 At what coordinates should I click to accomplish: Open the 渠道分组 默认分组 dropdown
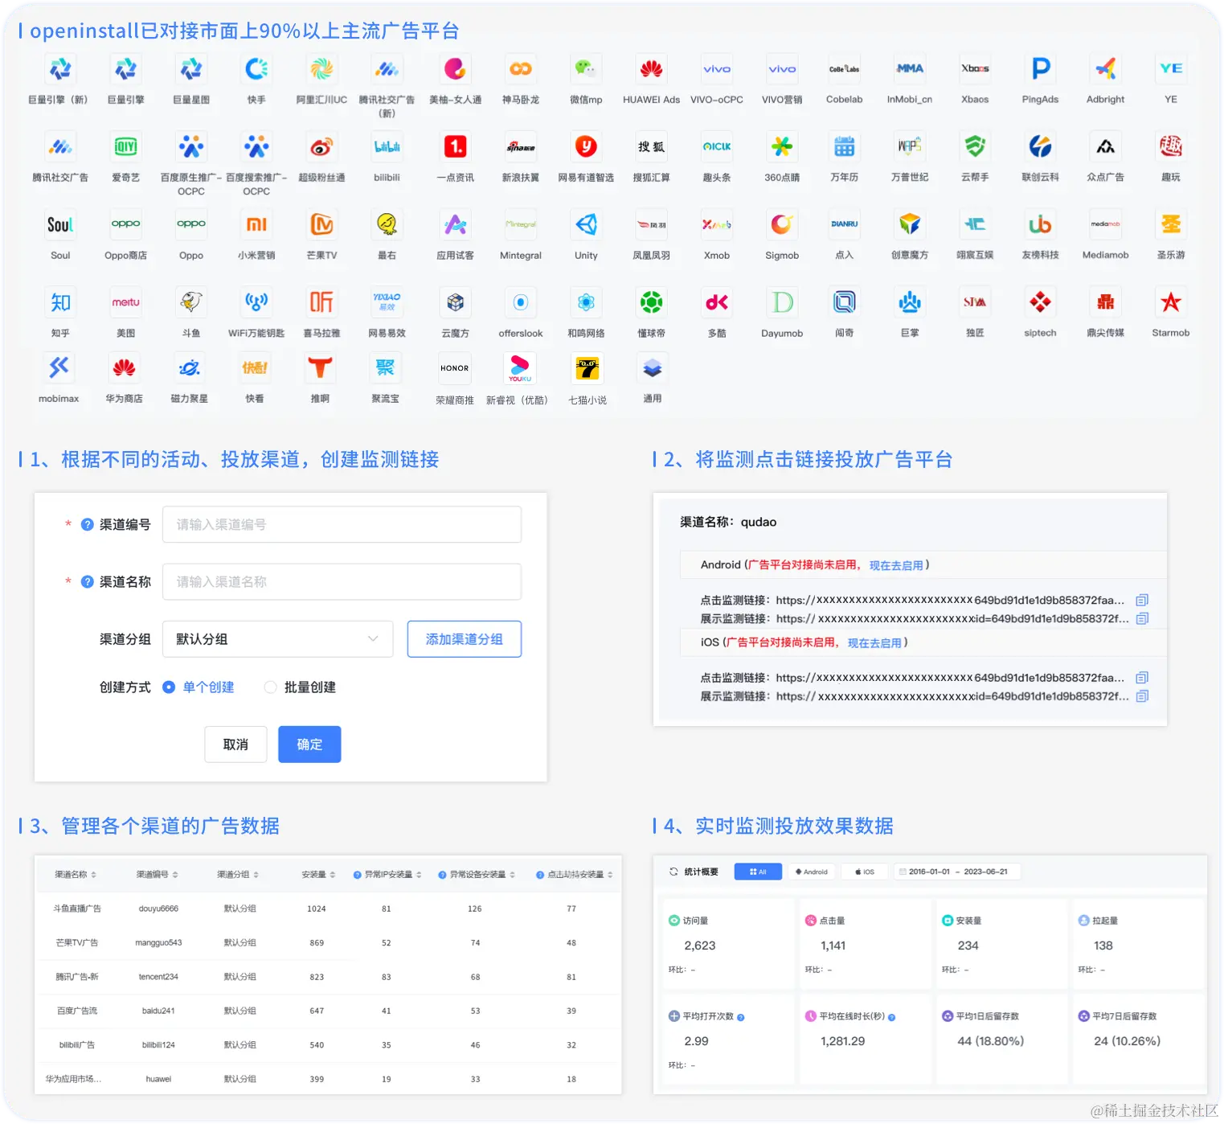coord(278,639)
